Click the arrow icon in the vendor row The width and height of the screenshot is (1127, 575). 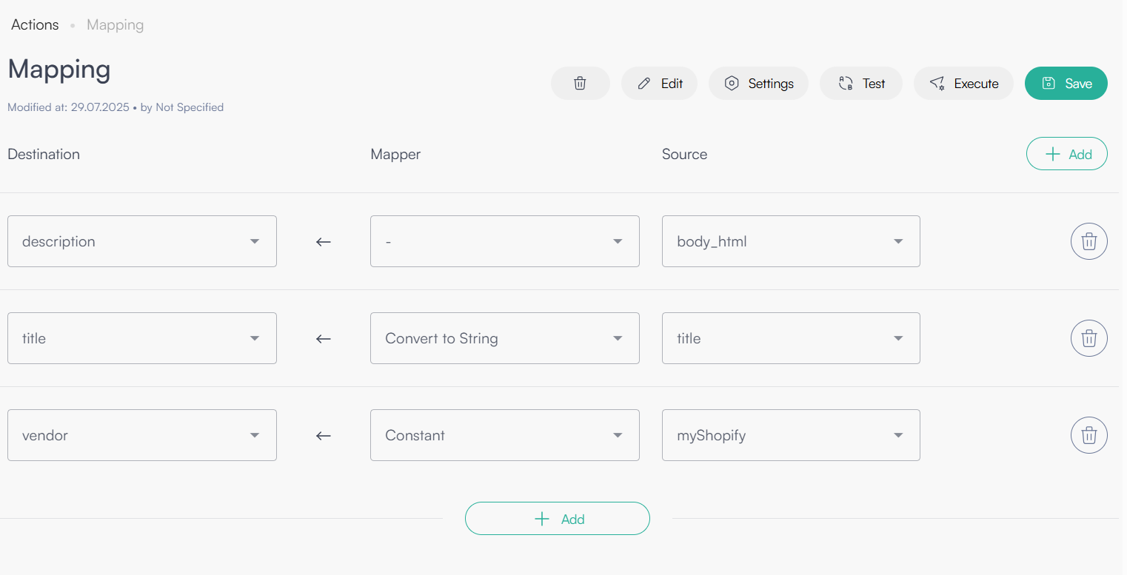coord(323,436)
